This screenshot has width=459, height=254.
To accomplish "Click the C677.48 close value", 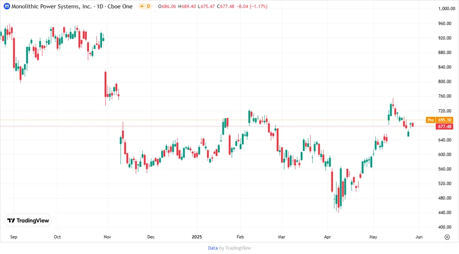I will [x=226, y=6].
